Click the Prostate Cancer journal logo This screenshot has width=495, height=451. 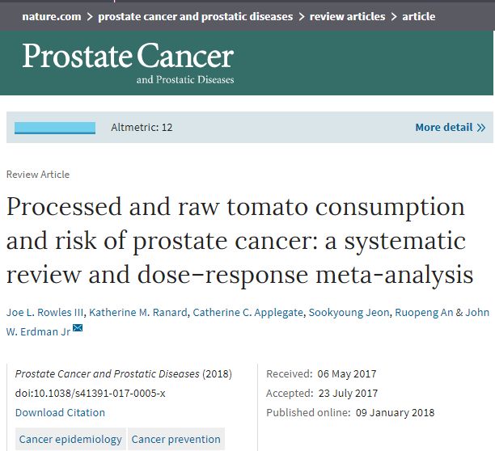tap(128, 62)
